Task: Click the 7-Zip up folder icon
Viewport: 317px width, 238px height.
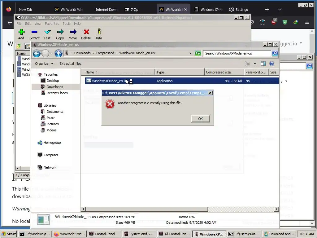Action: pos(19,46)
